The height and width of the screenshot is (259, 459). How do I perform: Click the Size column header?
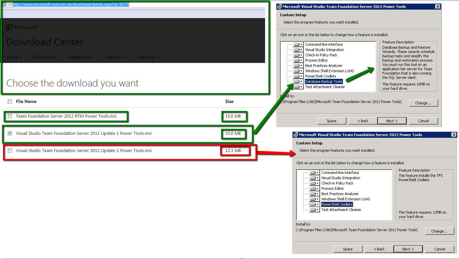pos(229,102)
